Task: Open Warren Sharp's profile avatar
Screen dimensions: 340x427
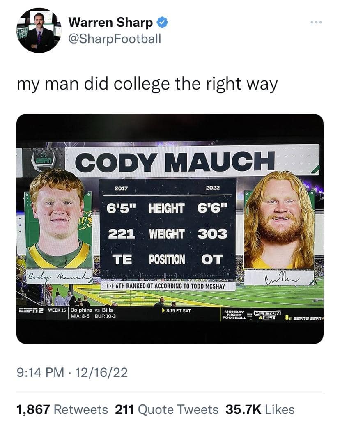Action: 39,30
